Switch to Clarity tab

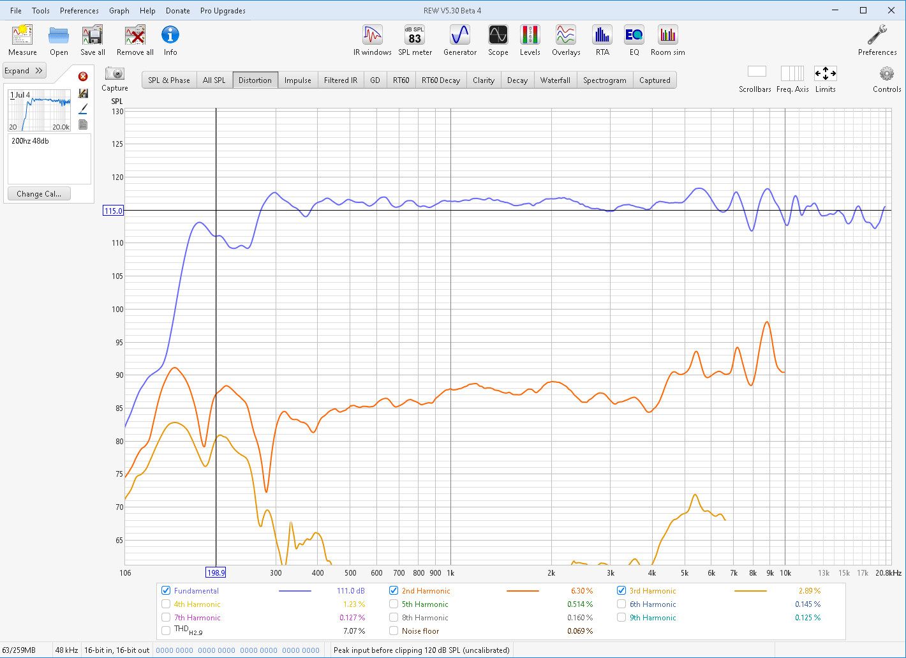[484, 80]
